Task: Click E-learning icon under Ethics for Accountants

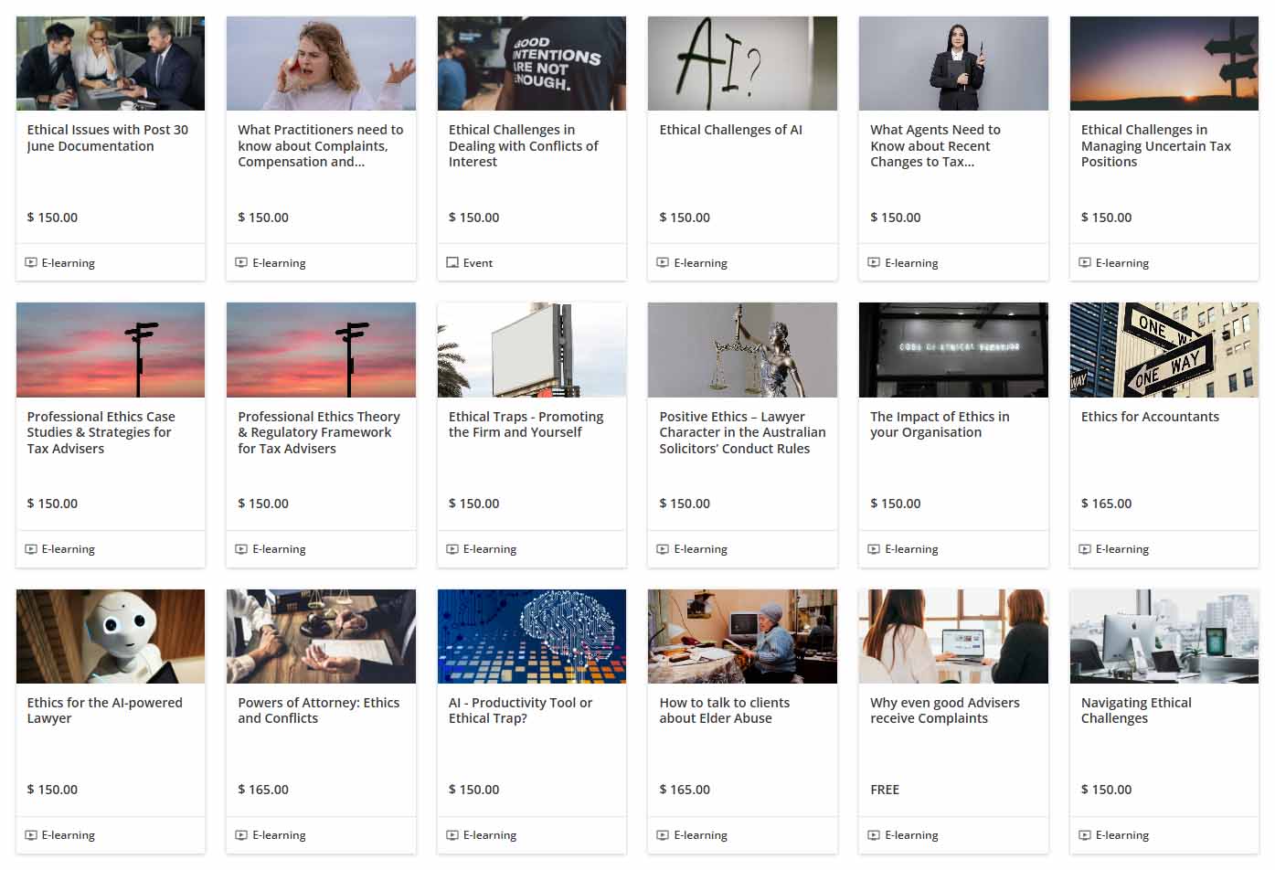Action: point(1085,549)
